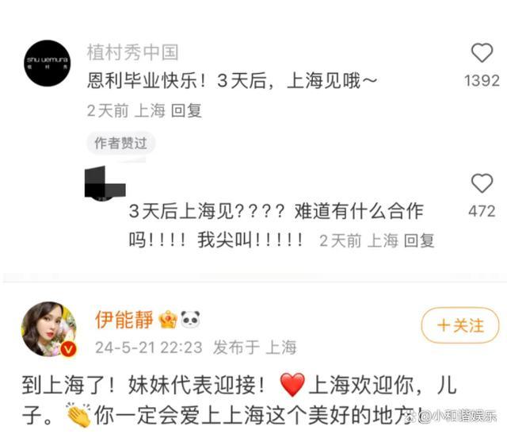507x434 pixels.
Task: Open 伊能静's profile photo
Action: pyautogui.click(x=48, y=329)
